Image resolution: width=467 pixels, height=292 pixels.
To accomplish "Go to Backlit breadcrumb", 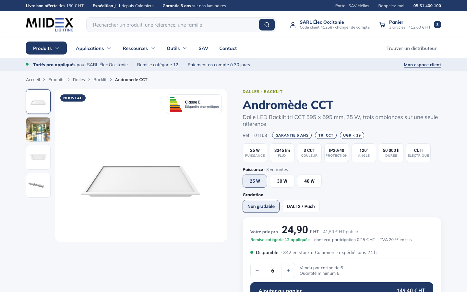I will pos(100,79).
